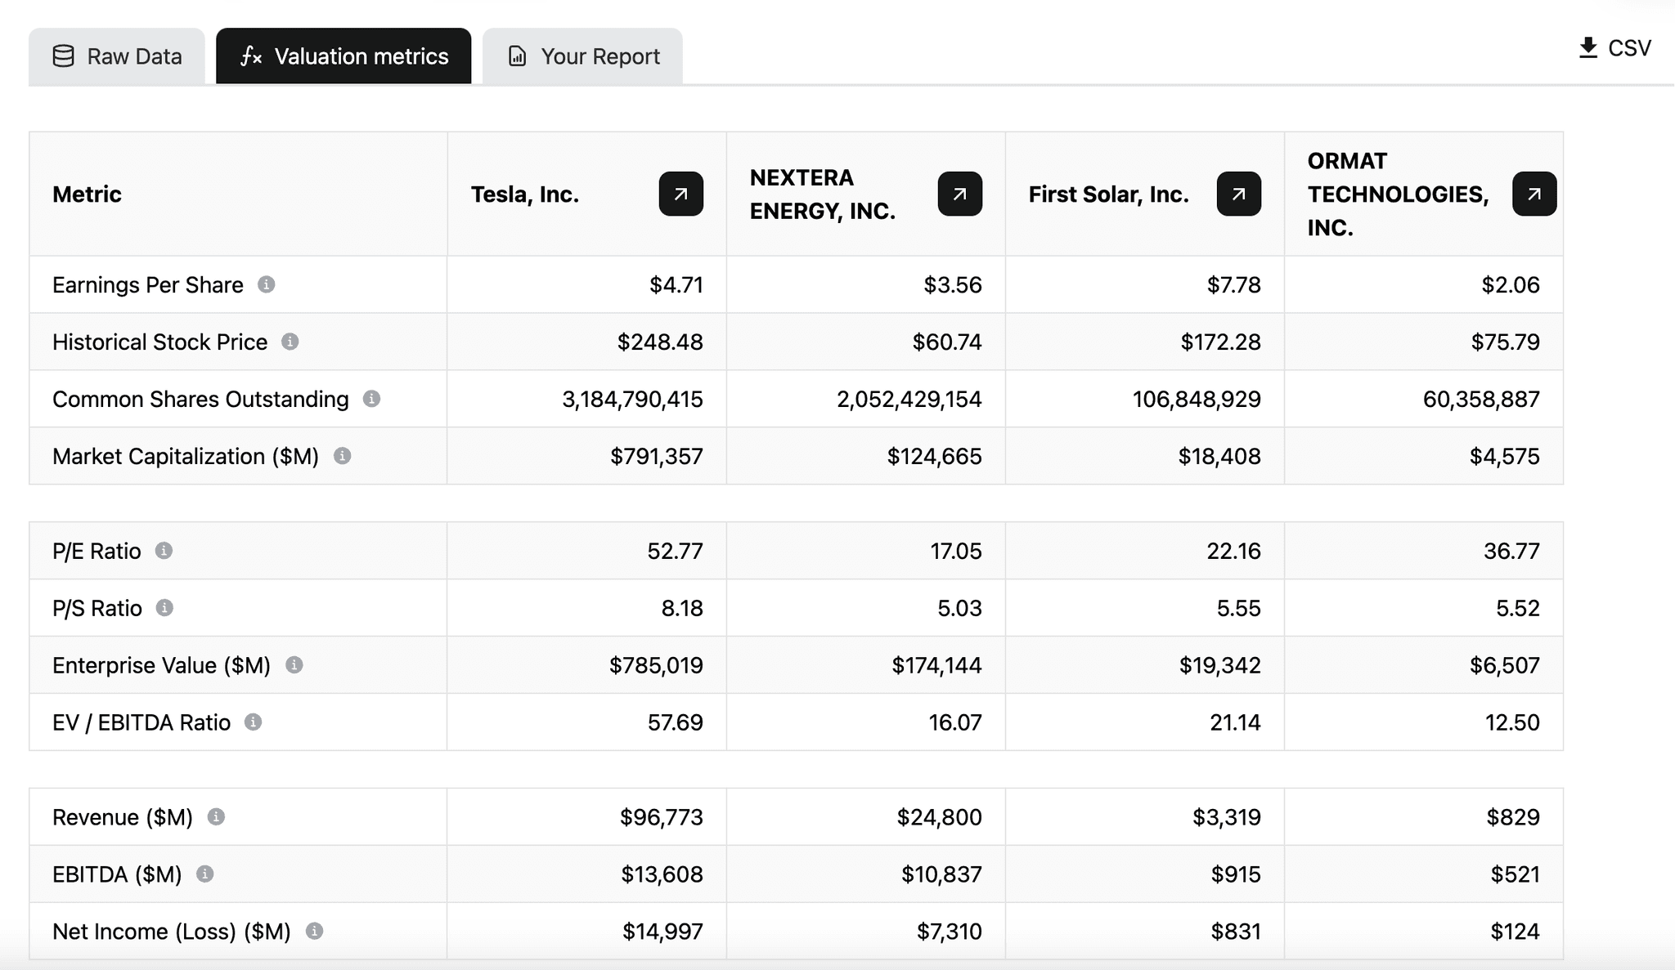
Task: Open Tesla, Inc. external link arrow
Action: [x=681, y=194]
